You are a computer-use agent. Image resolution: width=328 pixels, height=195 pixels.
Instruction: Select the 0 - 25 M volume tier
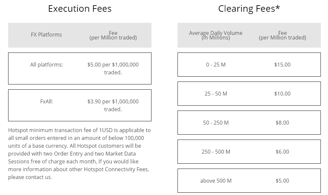216,65
